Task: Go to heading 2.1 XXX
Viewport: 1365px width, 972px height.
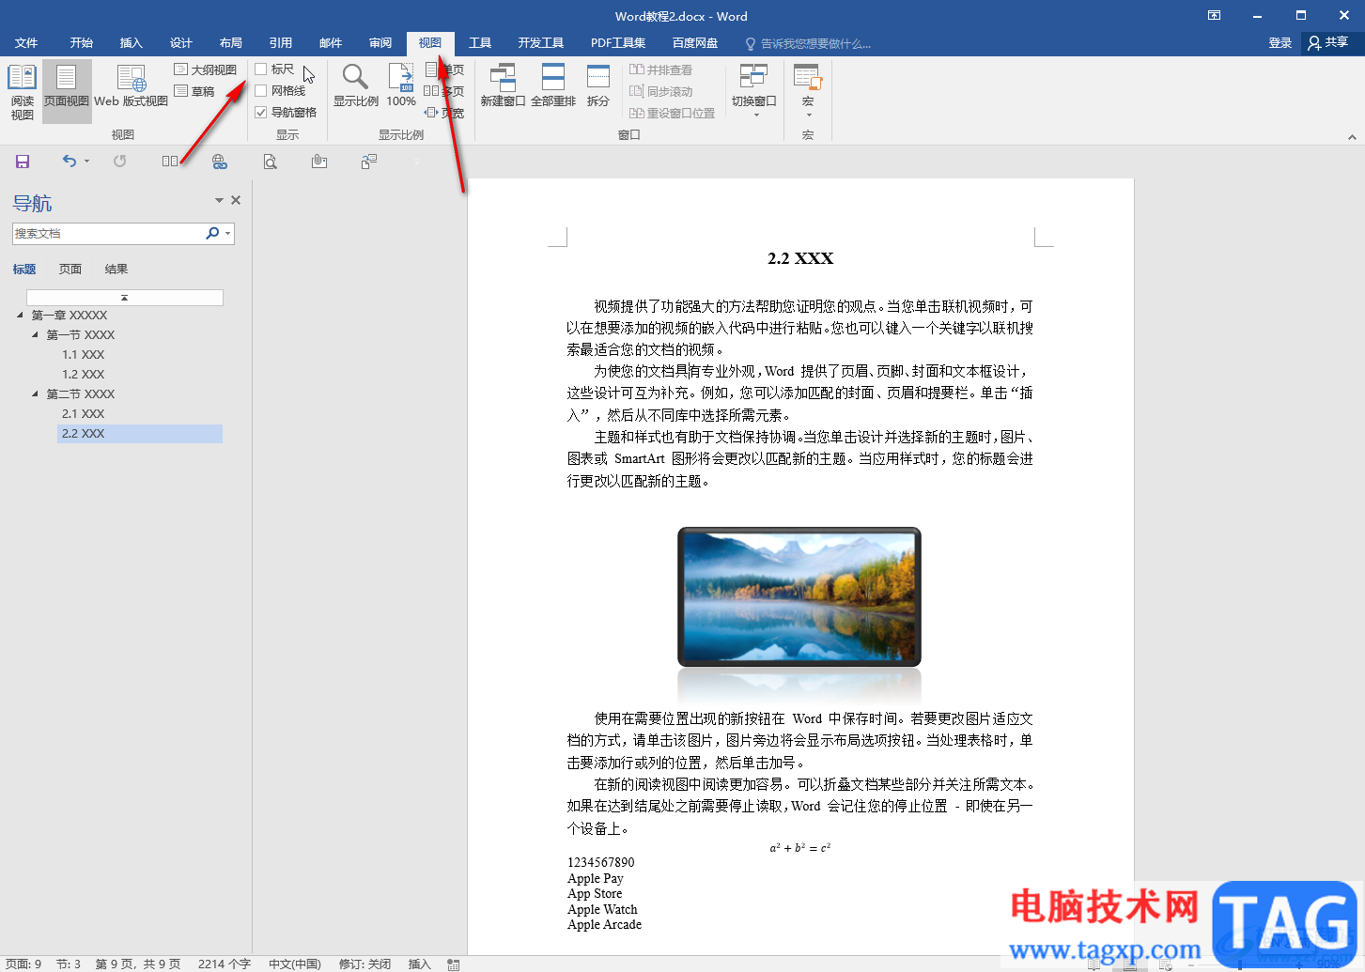Action: coord(84,414)
